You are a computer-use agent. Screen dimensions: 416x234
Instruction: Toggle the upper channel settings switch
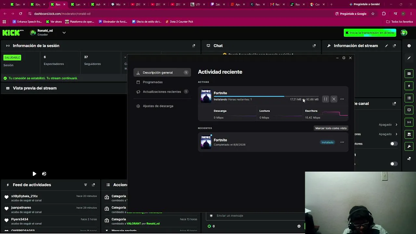point(394,144)
